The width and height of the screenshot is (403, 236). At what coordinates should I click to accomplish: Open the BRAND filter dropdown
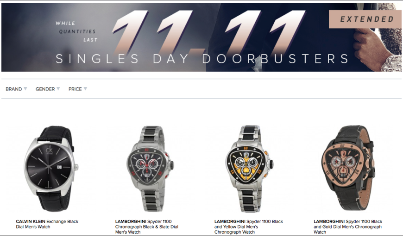(x=16, y=89)
